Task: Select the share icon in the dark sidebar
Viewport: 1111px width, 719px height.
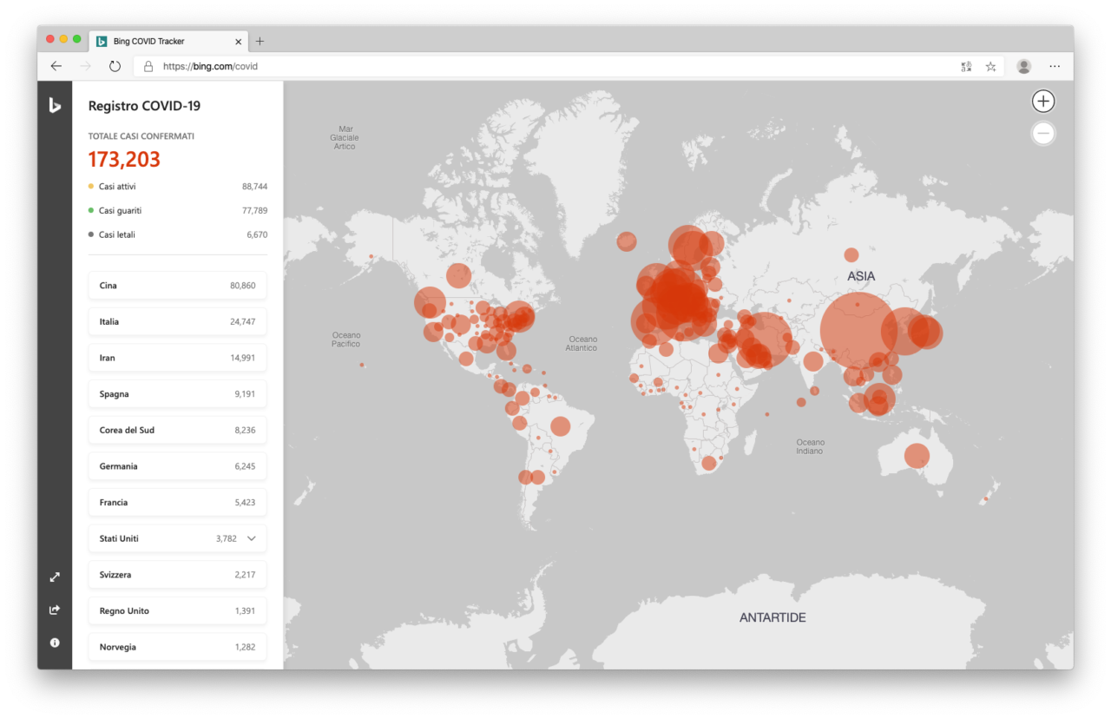Action: pyautogui.click(x=54, y=609)
